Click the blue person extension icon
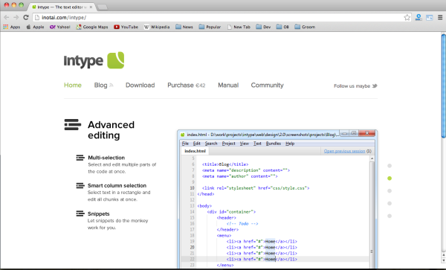Viewport: 446px width, 270px height. [x=418, y=17]
